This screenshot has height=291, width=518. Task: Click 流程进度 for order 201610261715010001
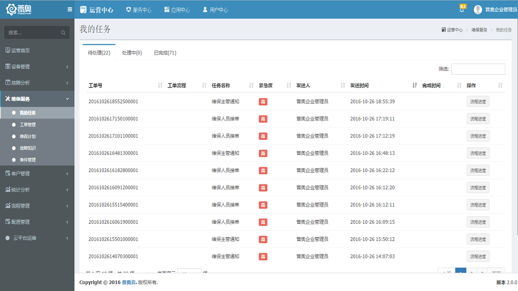tap(478, 119)
